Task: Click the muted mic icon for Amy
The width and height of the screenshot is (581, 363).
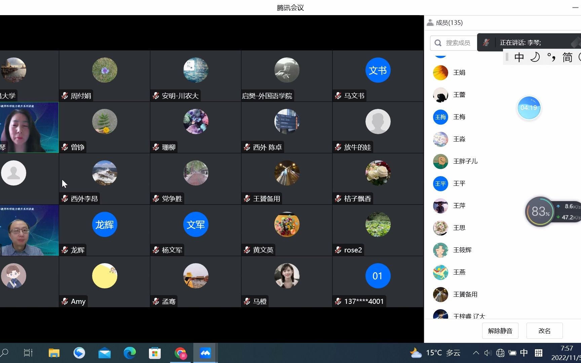Action: (65, 301)
